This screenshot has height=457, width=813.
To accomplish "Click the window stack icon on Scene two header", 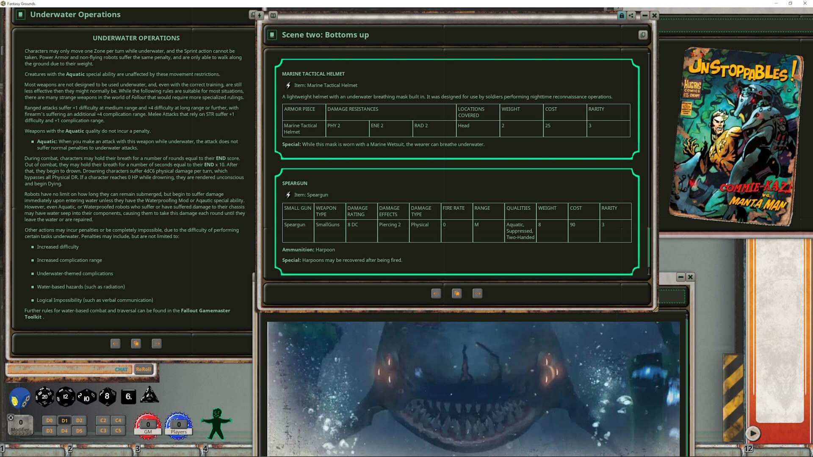I will (x=643, y=35).
